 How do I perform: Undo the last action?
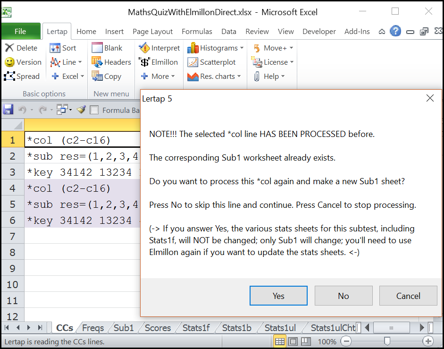coord(22,110)
